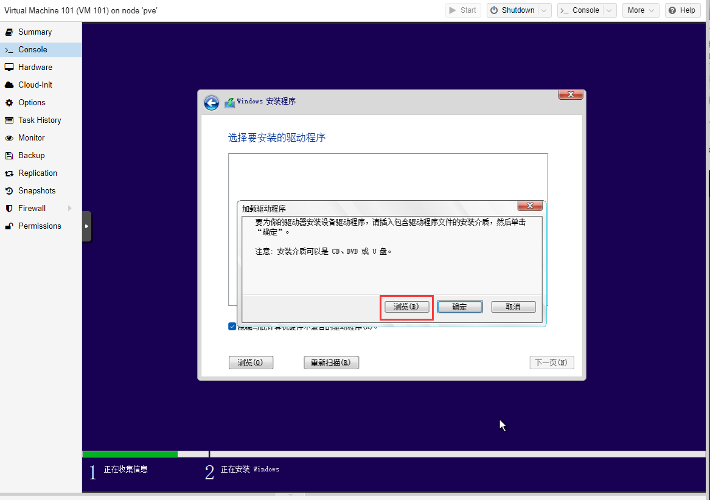The image size is (710, 500).
Task: Click the 取消 button in the dialog
Action: point(513,307)
